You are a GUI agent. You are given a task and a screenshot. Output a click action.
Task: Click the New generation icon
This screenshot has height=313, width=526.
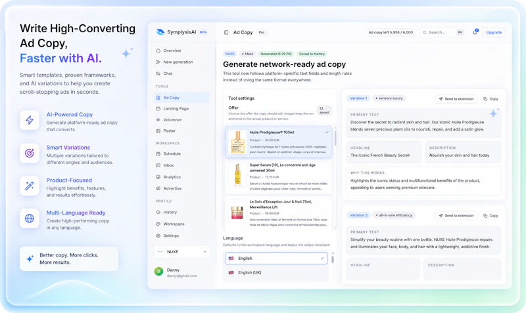coord(158,62)
